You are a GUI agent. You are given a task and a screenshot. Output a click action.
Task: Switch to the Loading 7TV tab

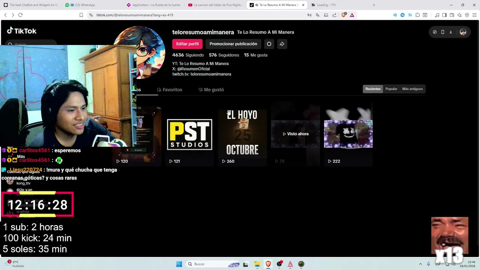(337, 5)
